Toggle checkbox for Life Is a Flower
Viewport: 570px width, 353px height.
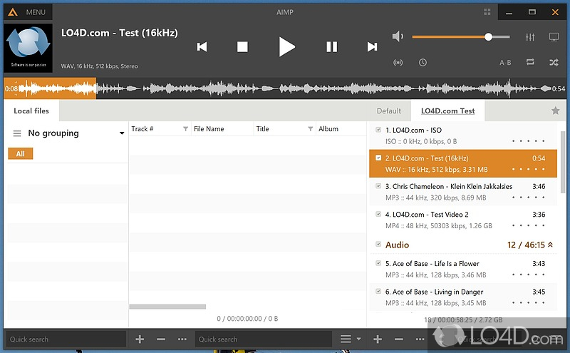point(378,263)
